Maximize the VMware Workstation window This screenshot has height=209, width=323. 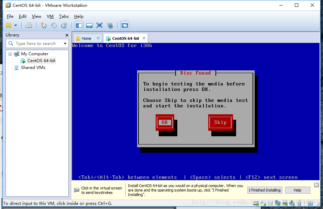point(297,5)
